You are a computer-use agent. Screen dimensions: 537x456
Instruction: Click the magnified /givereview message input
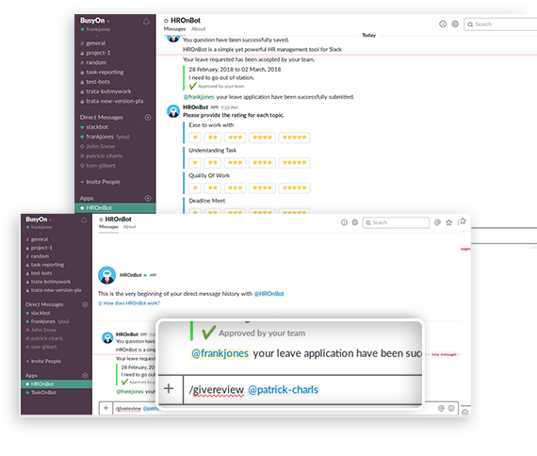[x=302, y=390]
